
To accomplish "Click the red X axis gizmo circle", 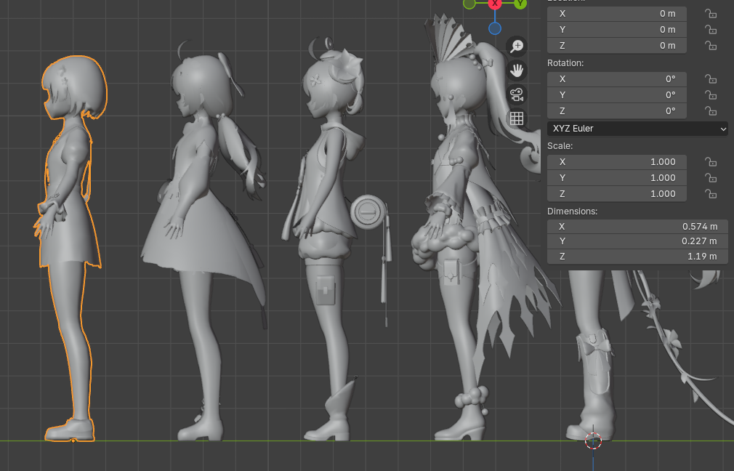I will [495, 4].
